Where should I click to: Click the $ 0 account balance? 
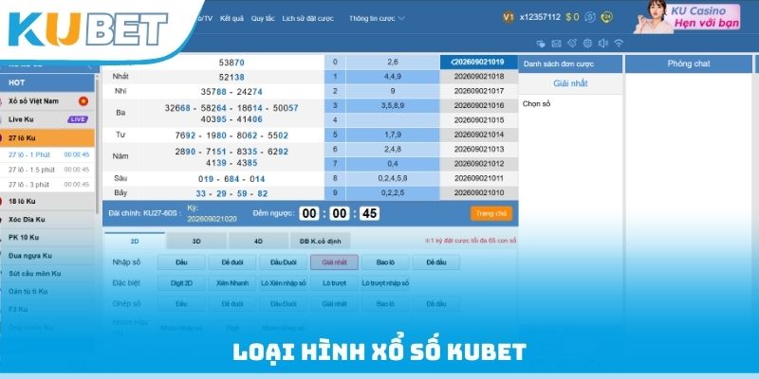coord(572,17)
